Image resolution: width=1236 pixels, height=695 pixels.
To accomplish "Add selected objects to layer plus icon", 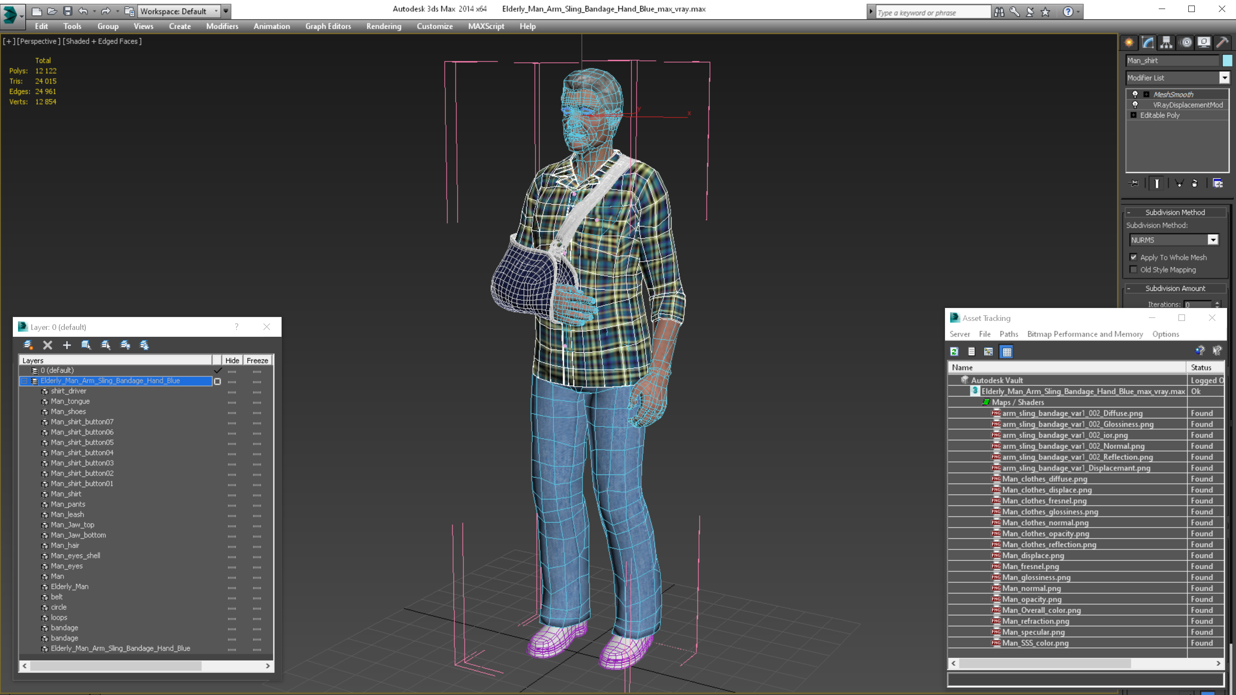I will (67, 345).
